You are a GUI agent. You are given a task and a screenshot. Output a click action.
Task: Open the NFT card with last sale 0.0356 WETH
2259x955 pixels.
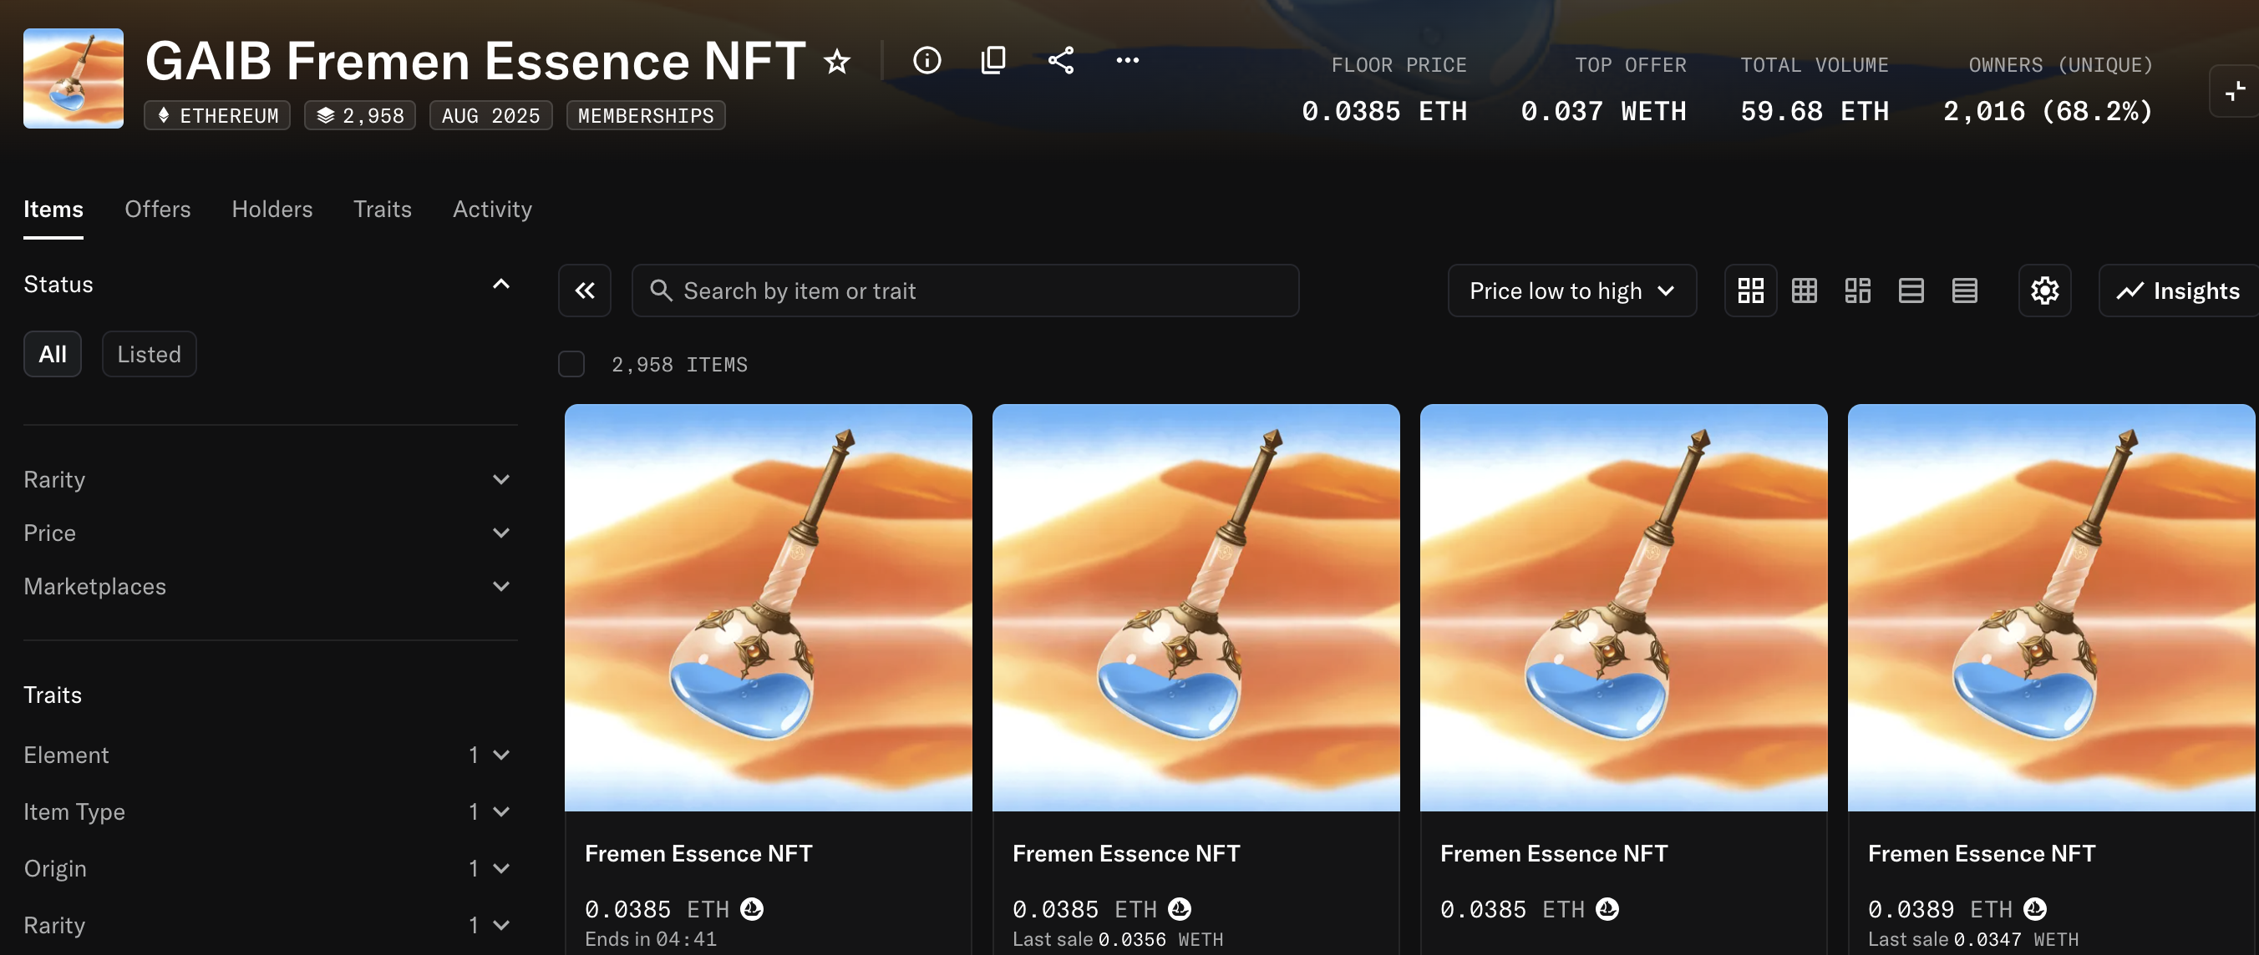tap(1196, 679)
